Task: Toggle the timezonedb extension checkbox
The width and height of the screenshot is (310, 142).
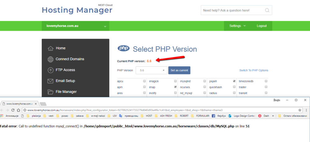Action: pos(266,81)
